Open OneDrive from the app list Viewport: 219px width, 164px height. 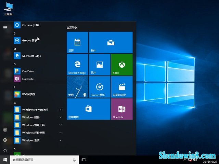coord(38,71)
